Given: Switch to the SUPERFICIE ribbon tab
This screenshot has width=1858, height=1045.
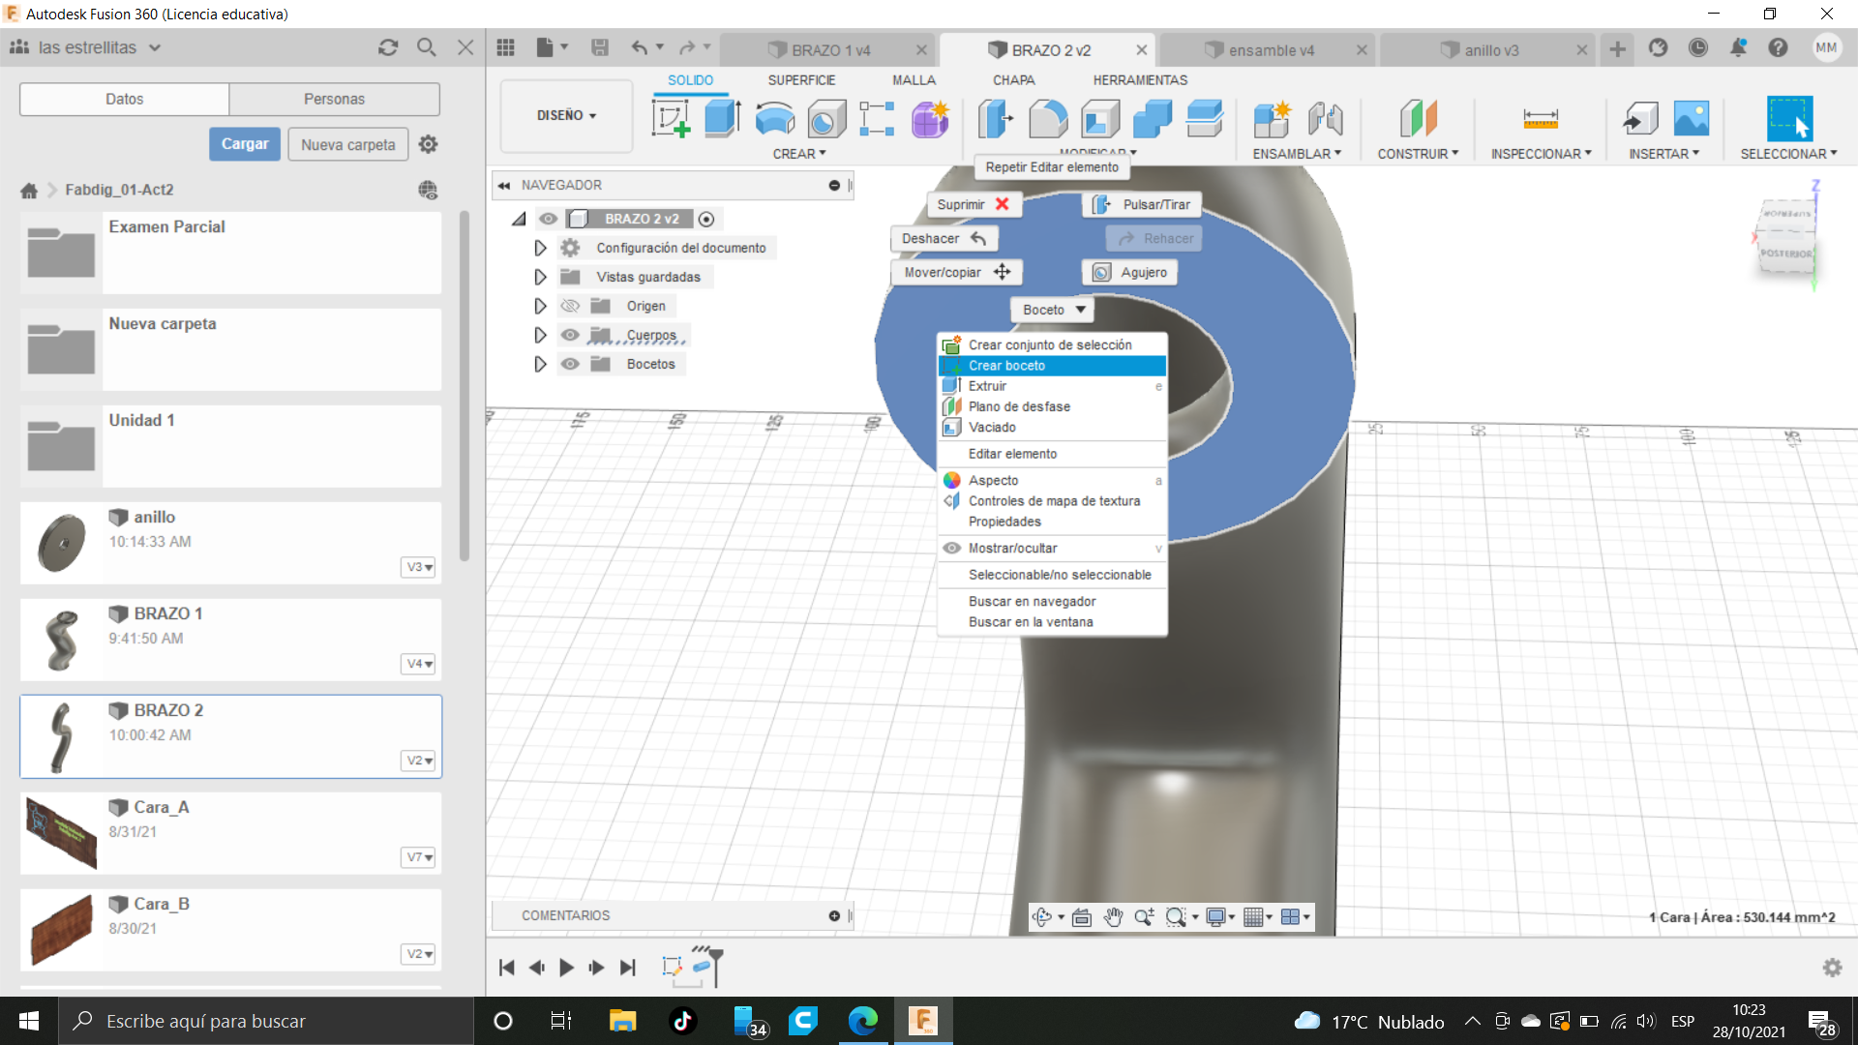Looking at the screenshot, I should pos(801,80).
